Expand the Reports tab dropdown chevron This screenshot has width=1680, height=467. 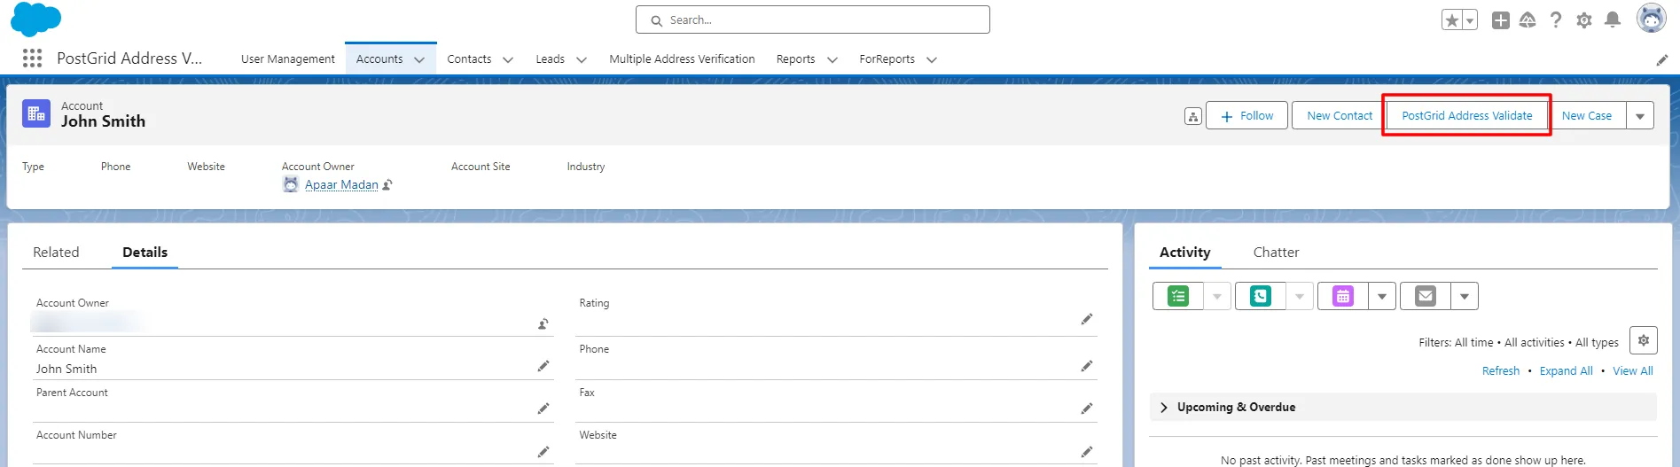point(832,59)
